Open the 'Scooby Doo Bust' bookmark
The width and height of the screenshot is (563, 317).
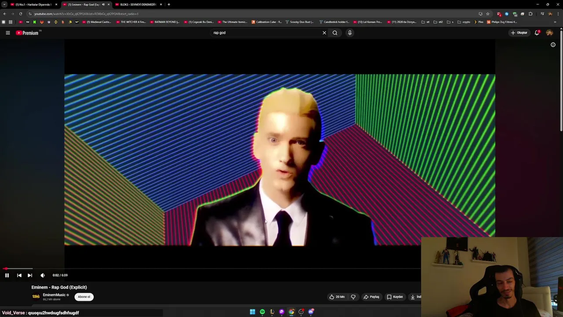[x=300, y=22]
